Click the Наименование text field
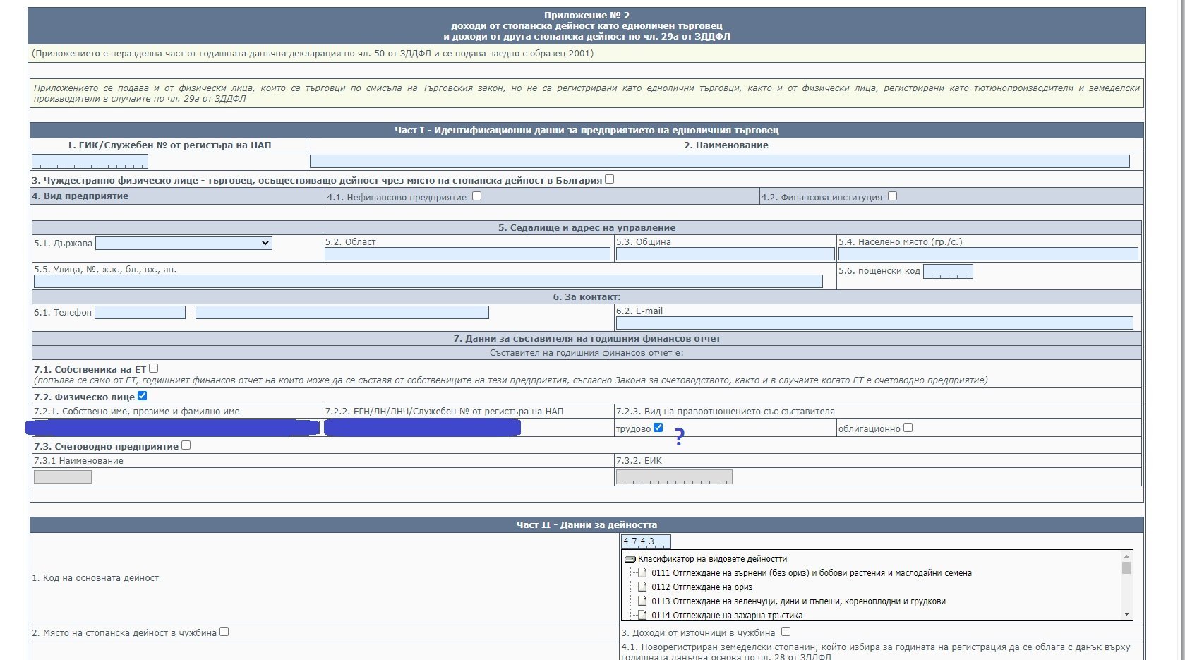Image resolution: width=1185 pixels, height=660 pixels. pyautogui.click(x=719, y=162)
